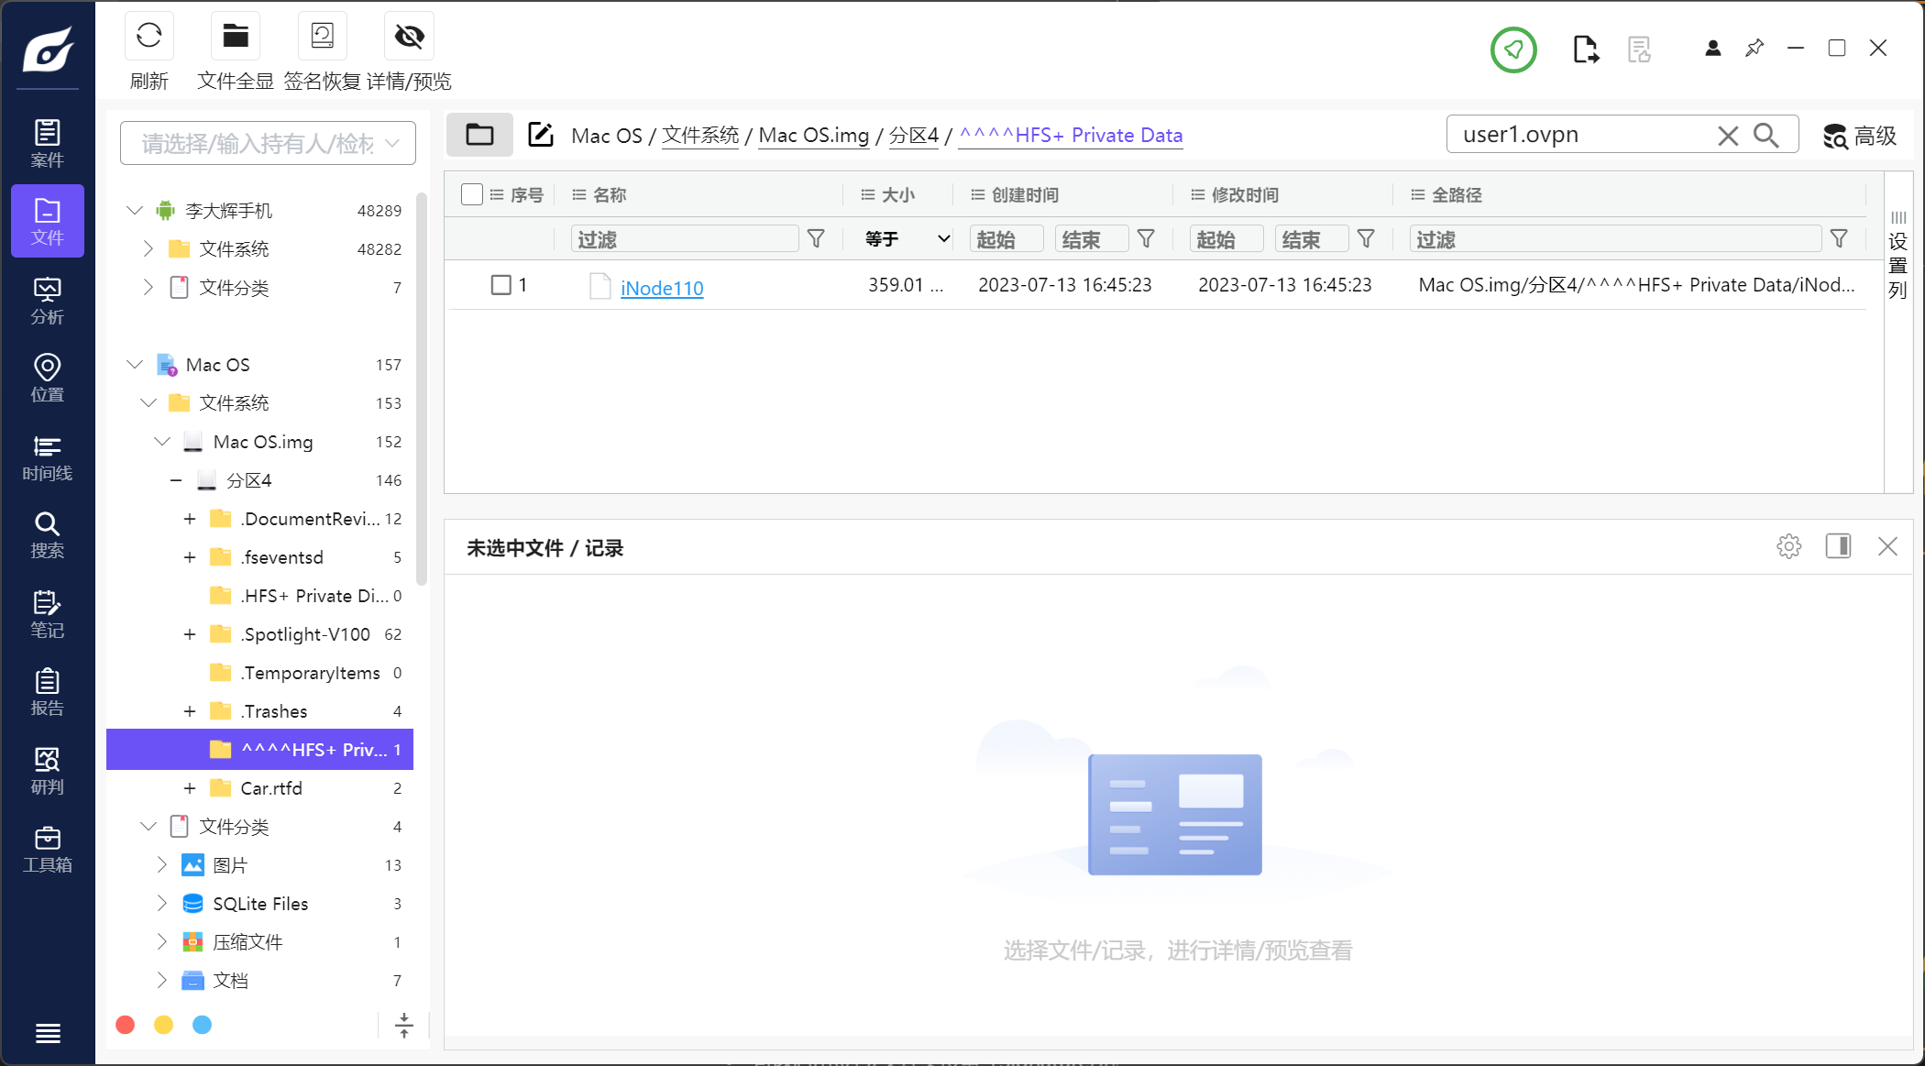Viewport: 1925px width, 1066px height.
Task: Open the holder/evidence selection dropdown
Action: coord(268,143)
